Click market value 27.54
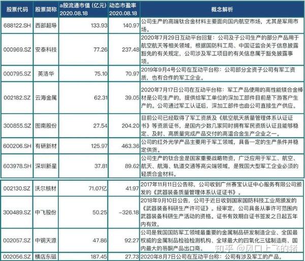The width and height of the screenshot is (305, 261). 100,126
